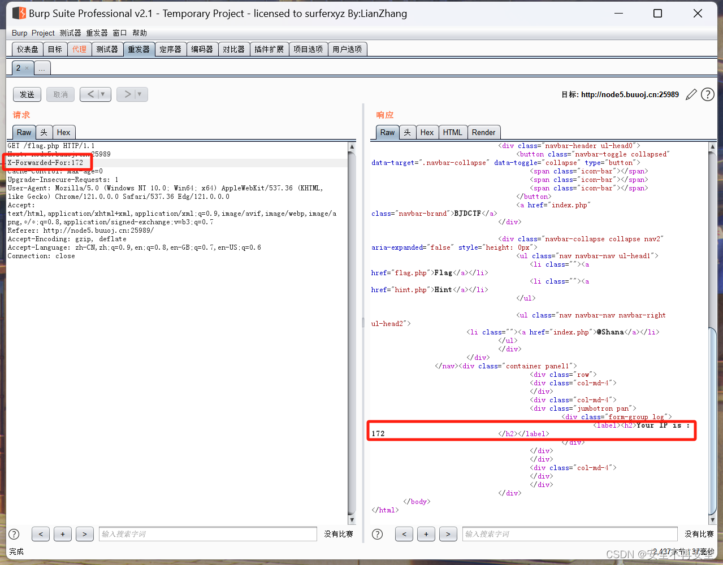Click request search plus options button
Screen dimensions: 723x565
point(63,534)
